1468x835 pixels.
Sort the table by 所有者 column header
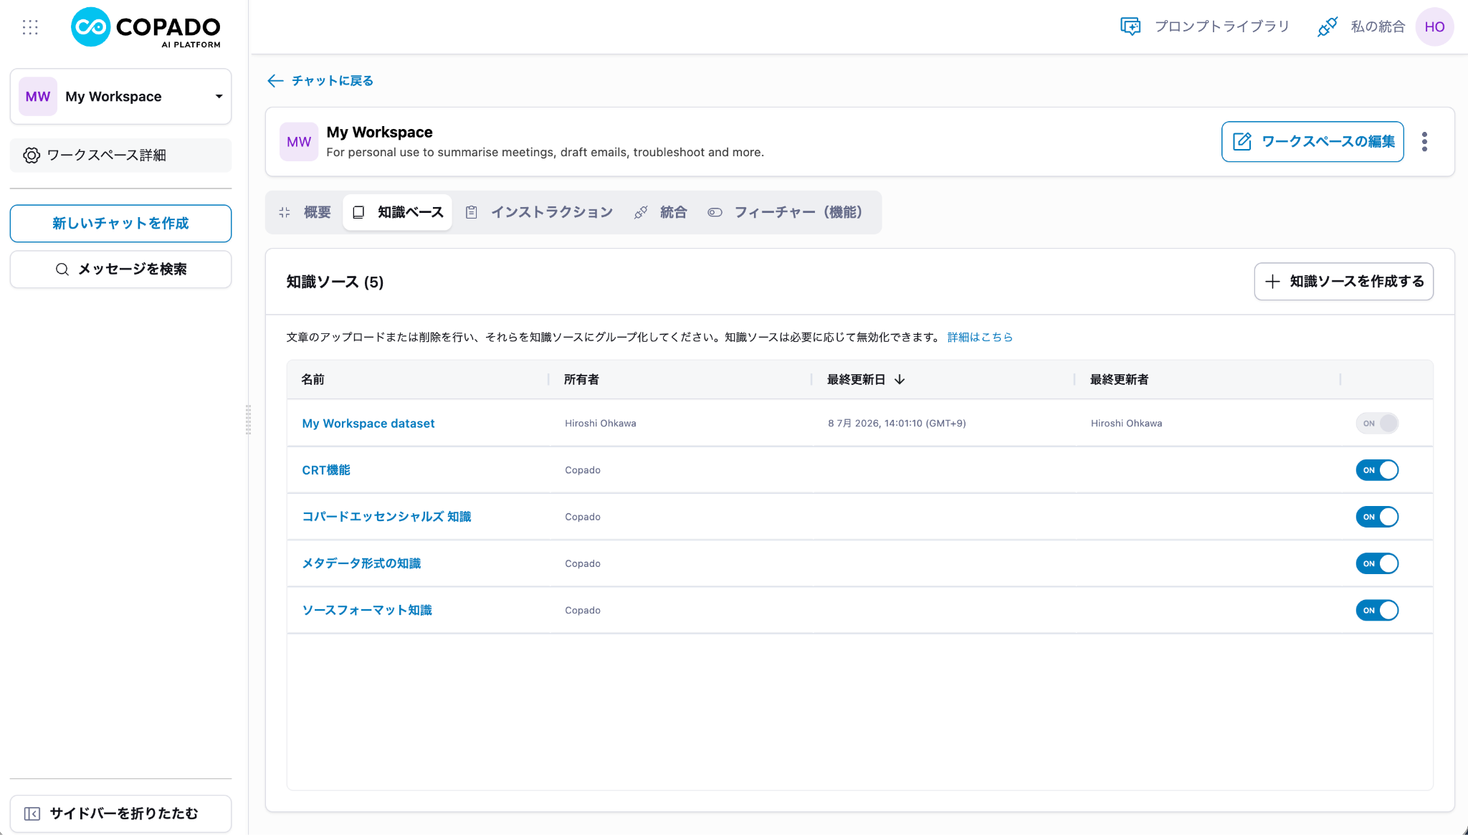tap(581, 380)
